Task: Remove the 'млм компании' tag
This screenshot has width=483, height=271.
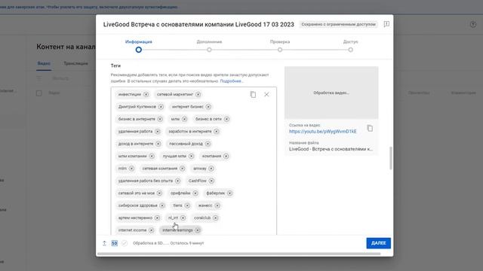Action: pyautogui.click(x=152, y=156)
